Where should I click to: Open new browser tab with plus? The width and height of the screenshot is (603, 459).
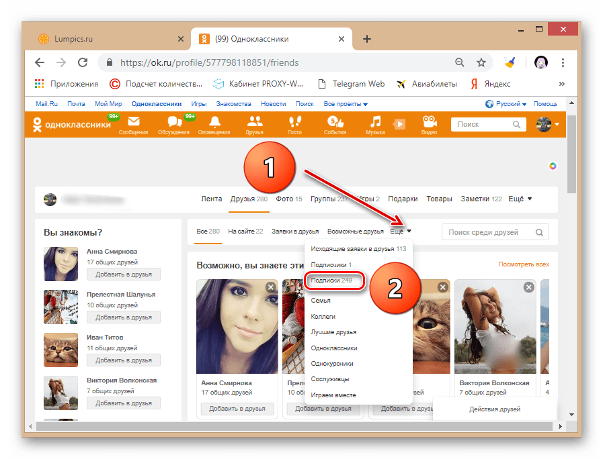pyautogui.click(x=367, y=39)
